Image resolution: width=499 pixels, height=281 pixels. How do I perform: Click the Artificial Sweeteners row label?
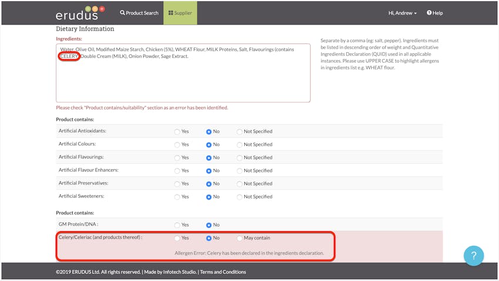82,196
